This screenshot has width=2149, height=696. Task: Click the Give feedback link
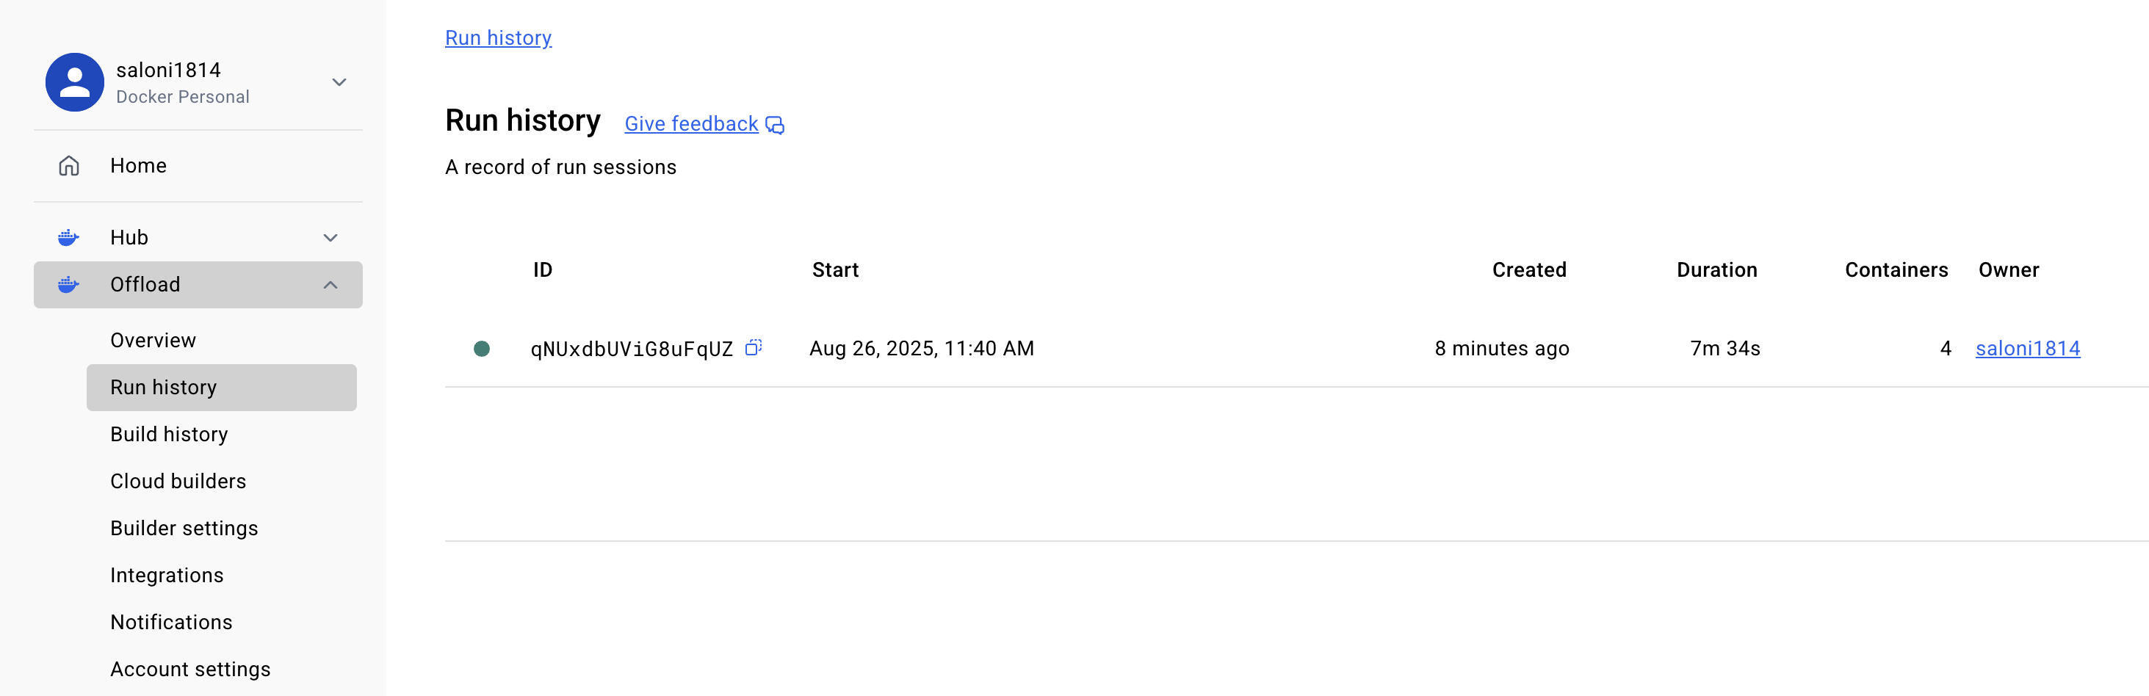692,124
